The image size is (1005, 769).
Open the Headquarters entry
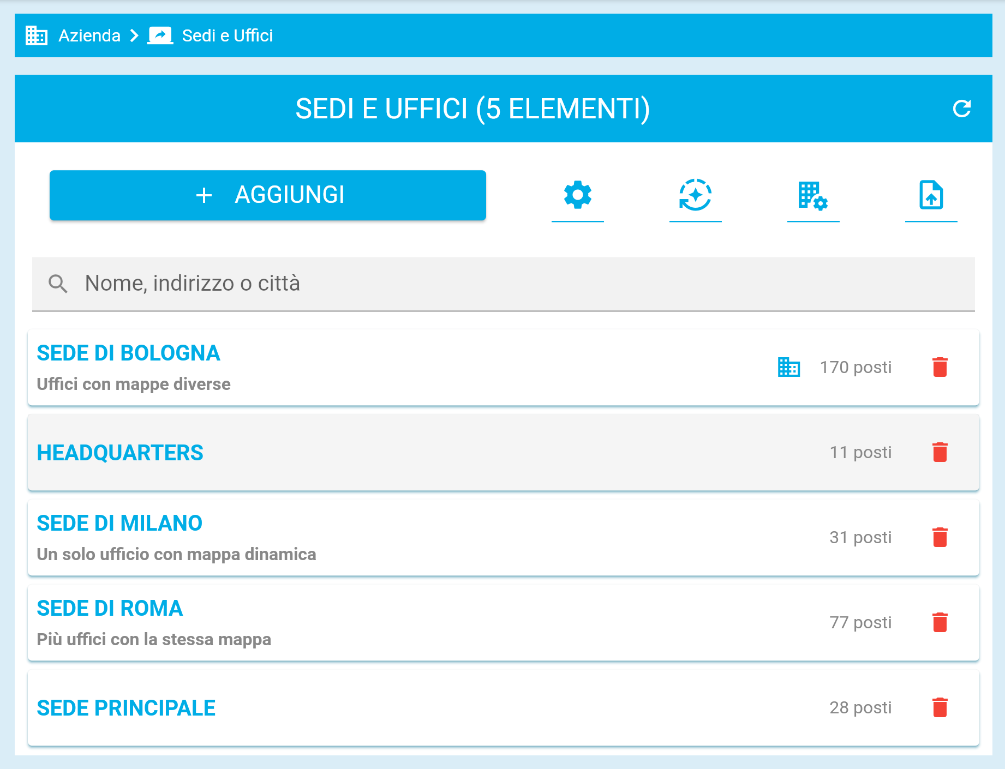[120, 453]
